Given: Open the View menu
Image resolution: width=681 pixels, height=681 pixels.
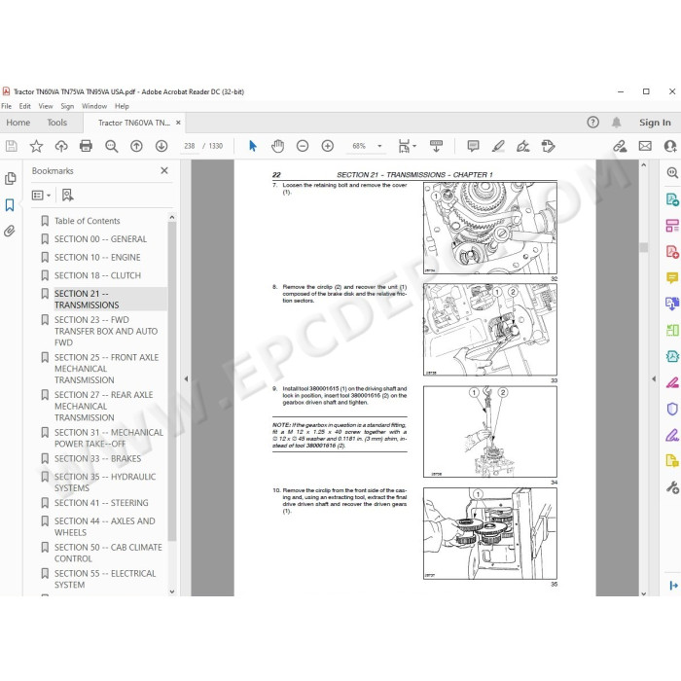Looking at the screenshot, I should (46, 106).
